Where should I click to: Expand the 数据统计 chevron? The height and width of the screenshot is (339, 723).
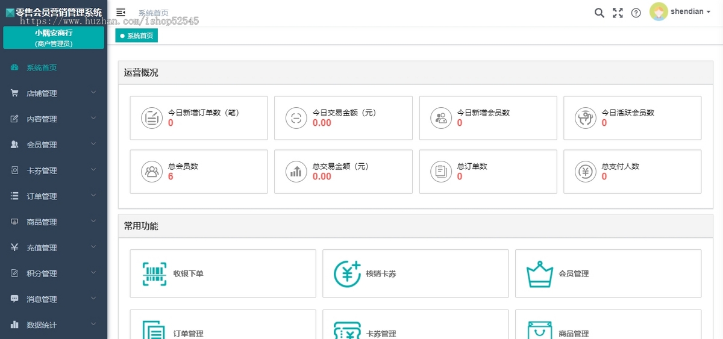point(93,325)
